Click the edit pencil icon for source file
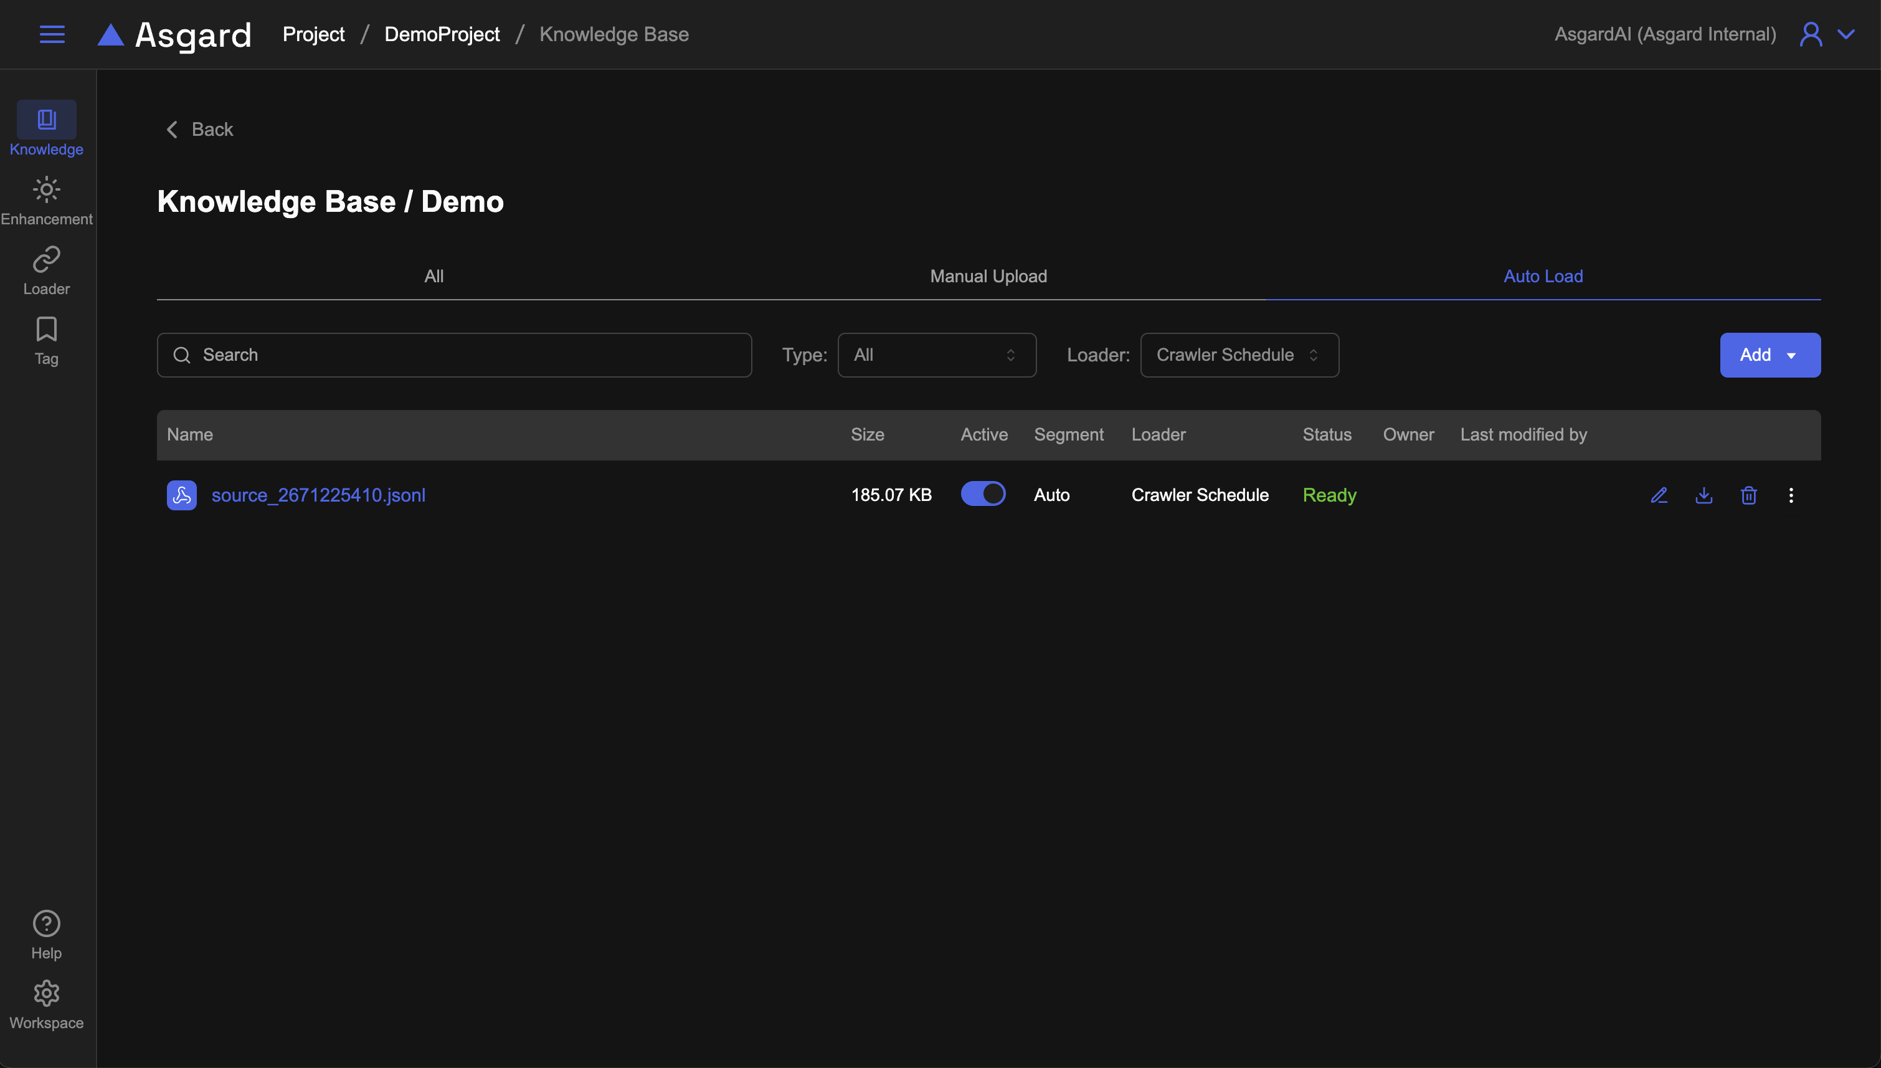The width and height of the screenshot is (1881, 1068). click(1659, 495)
